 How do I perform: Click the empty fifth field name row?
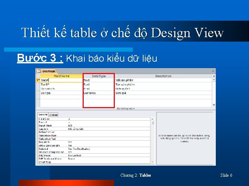[61, 97]
